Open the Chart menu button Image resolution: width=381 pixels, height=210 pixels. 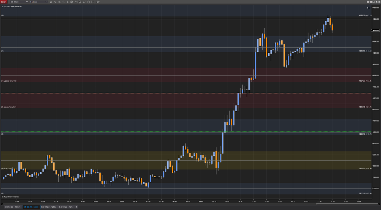point(4,2)
